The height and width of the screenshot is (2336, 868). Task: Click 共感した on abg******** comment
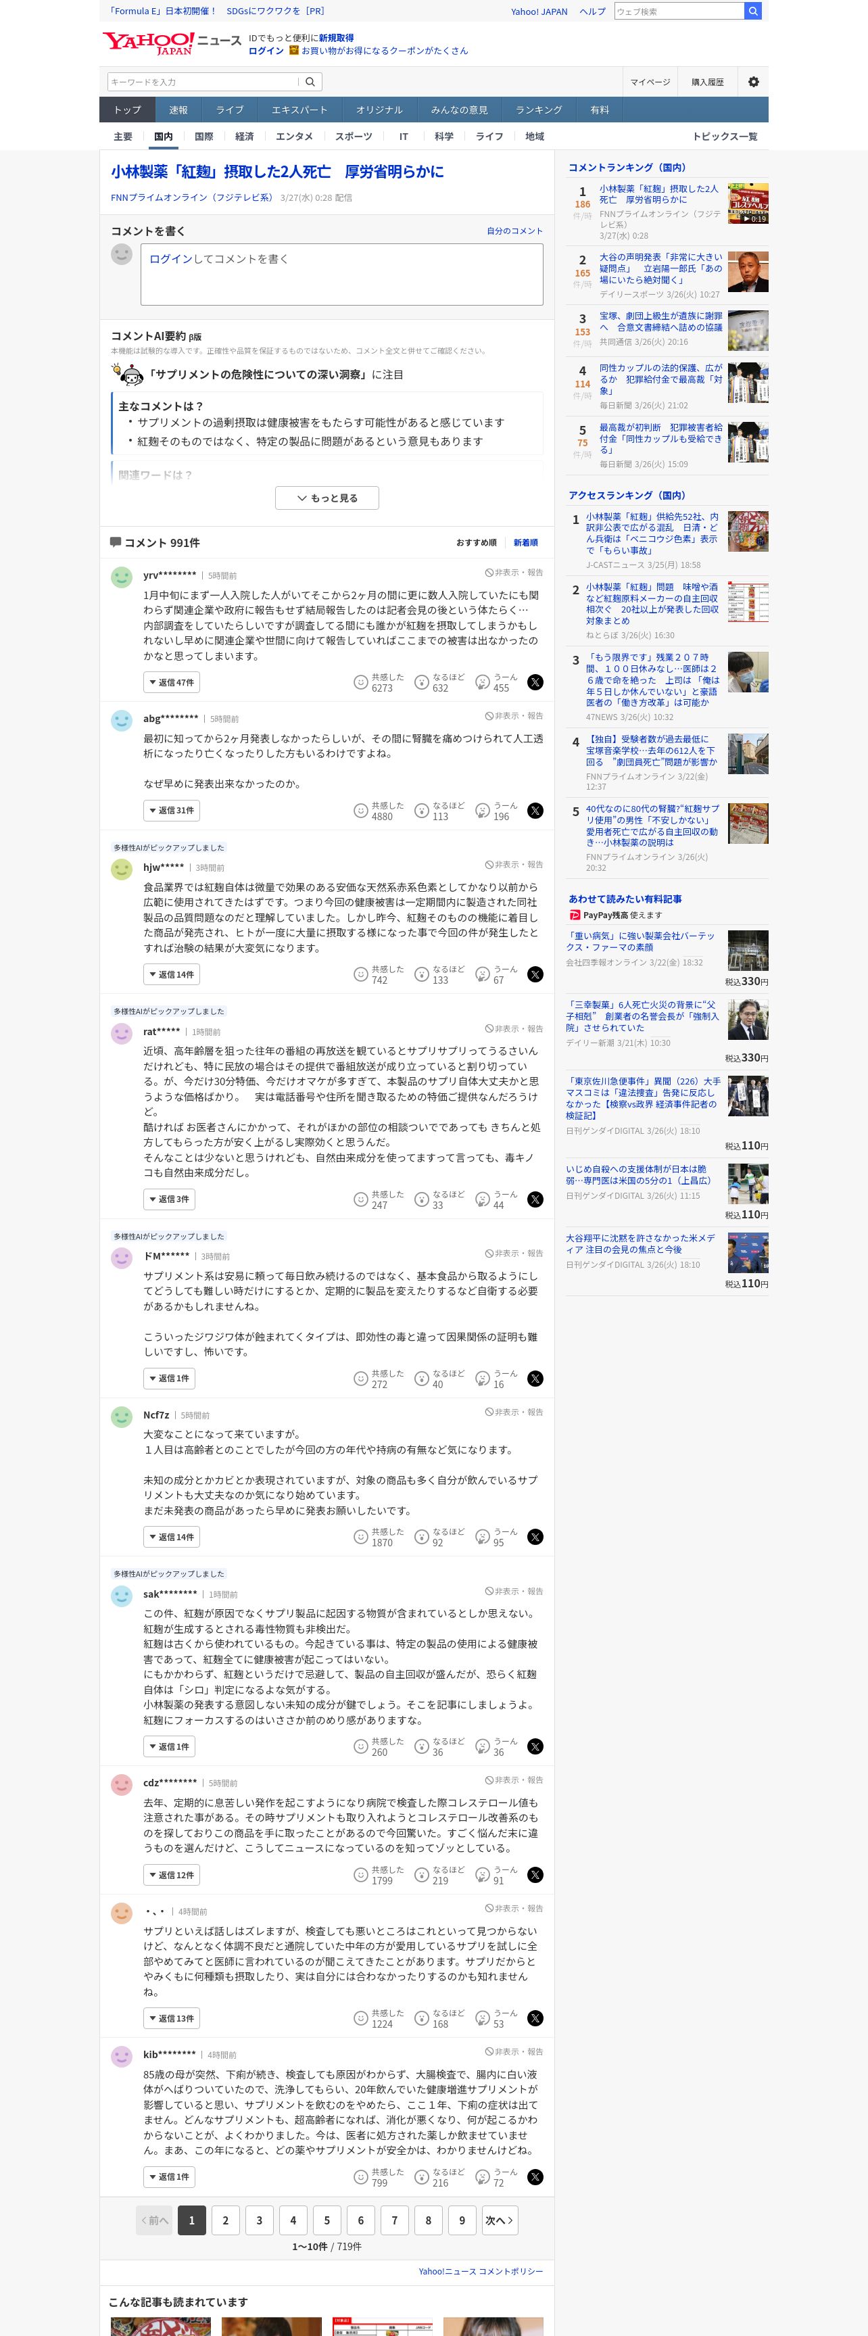[378, 811]
